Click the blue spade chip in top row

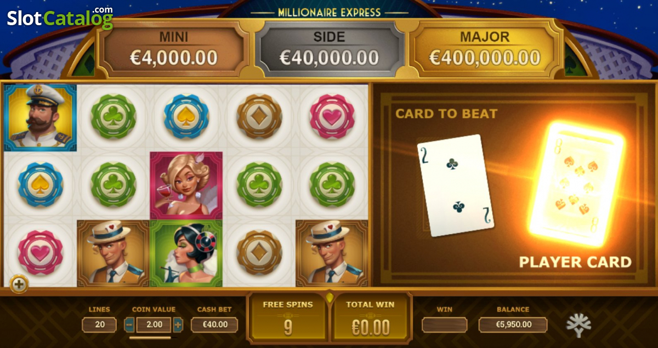[186, 117]
